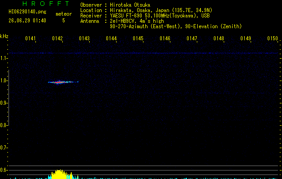This screenshot has height=179, width=282.
Task: Click the meteor echo on the spectrogram
Action: 63,82
